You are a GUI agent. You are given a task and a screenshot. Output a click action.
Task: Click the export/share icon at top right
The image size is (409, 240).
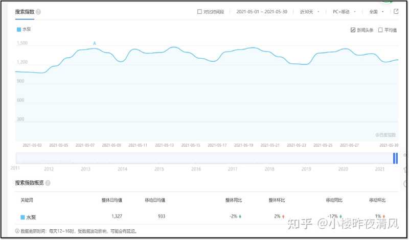[x=396, y=11]
